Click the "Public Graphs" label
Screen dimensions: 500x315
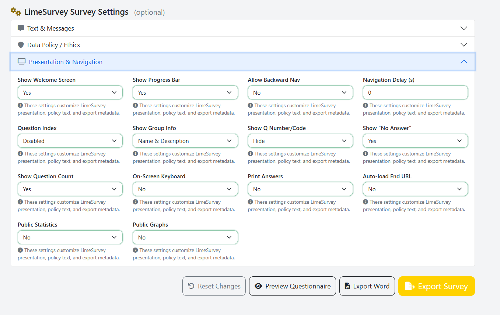click(x=150, y=224)
